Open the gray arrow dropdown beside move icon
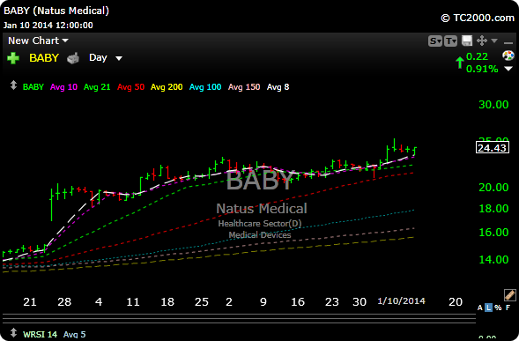The height and width of the screenshot is (341, 519). click(x=494, y=41)
